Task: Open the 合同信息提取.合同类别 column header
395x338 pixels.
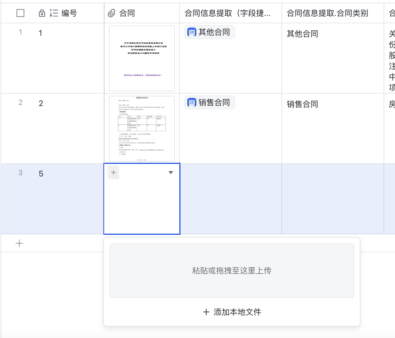Action: 327,13
